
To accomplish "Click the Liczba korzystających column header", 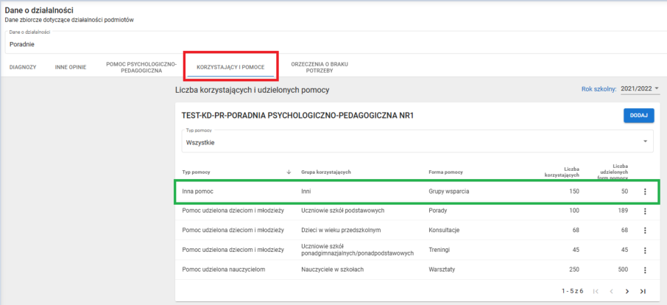I will coord(562,172).
